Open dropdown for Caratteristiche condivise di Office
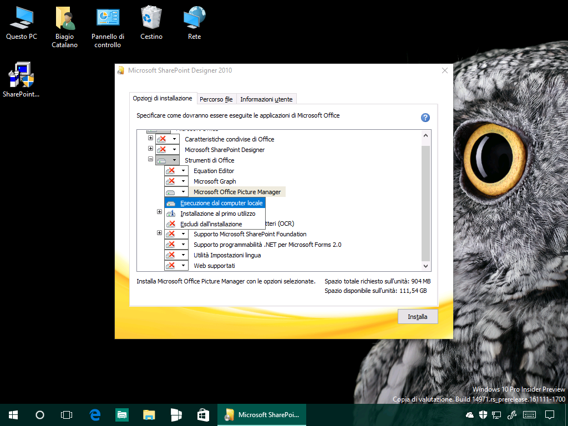Viewport: 568px width, 426px height. click(x=175, y=139)
